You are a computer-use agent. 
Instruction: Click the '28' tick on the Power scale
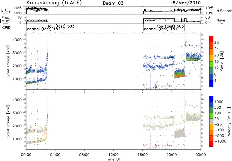[216, 42]
